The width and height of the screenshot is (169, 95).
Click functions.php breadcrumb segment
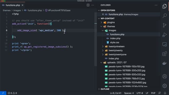tap(35, 10)
